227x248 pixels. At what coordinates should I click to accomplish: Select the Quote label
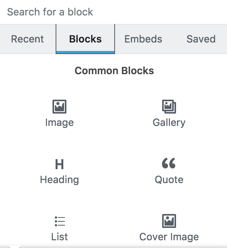(169, 180)
